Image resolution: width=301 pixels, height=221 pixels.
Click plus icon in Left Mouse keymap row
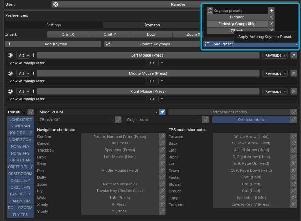pyautogui.click(x=33, y=55)
